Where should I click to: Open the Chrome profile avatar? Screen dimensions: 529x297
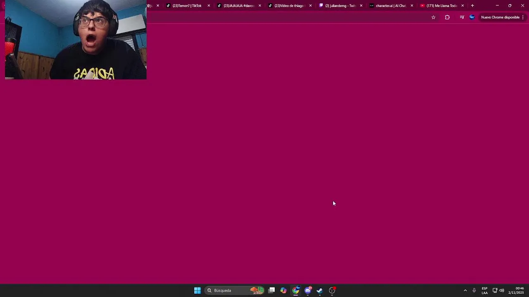tap(472, 17)
